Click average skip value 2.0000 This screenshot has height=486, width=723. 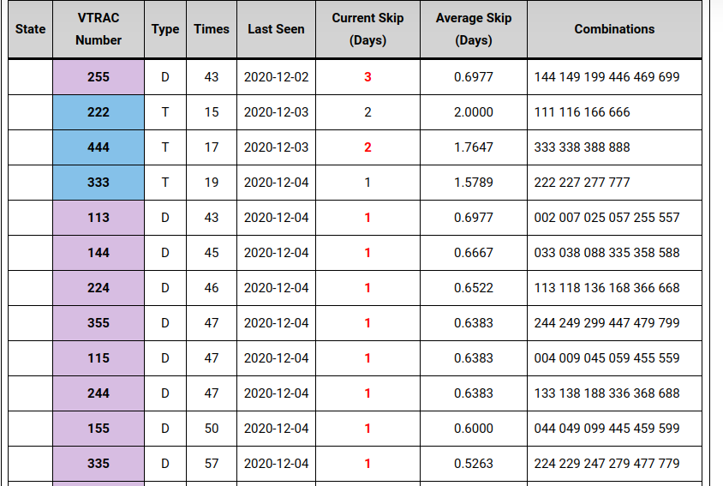[474, 112]
